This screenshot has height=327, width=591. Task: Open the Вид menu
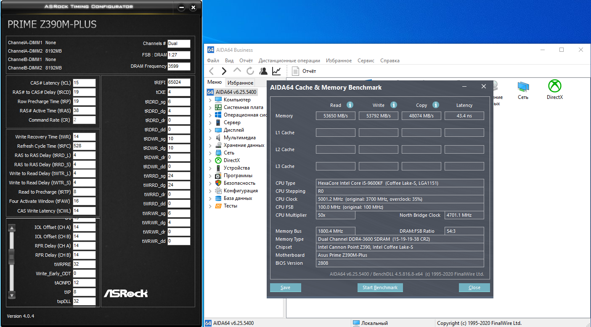229,61
